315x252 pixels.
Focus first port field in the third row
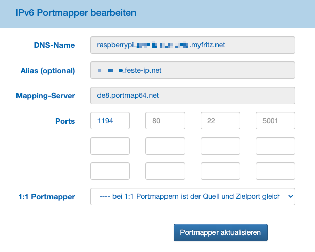110,171
